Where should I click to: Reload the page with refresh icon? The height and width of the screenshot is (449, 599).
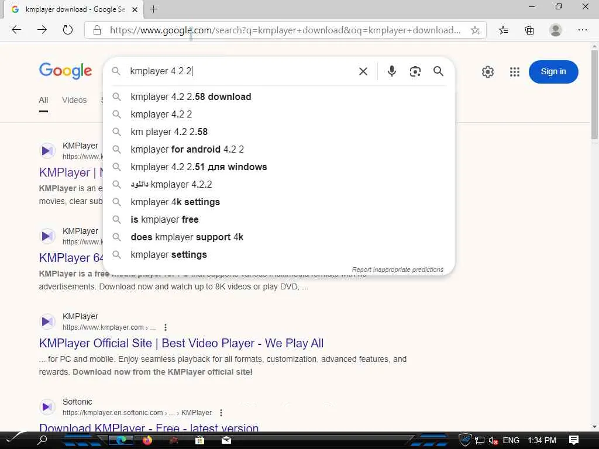pyautogui.click(x=68, y=30)
